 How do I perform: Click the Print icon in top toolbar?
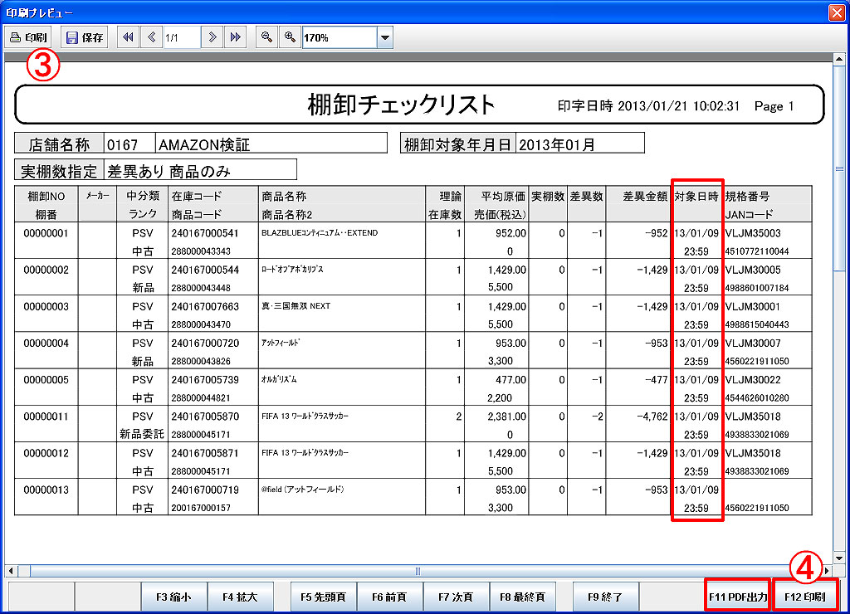[x=28, y=37]
